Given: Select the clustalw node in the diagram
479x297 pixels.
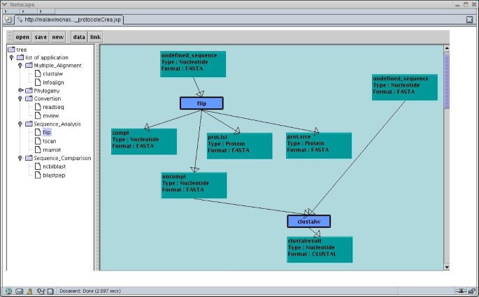Looking at the screenshot, I should (308, 222).
